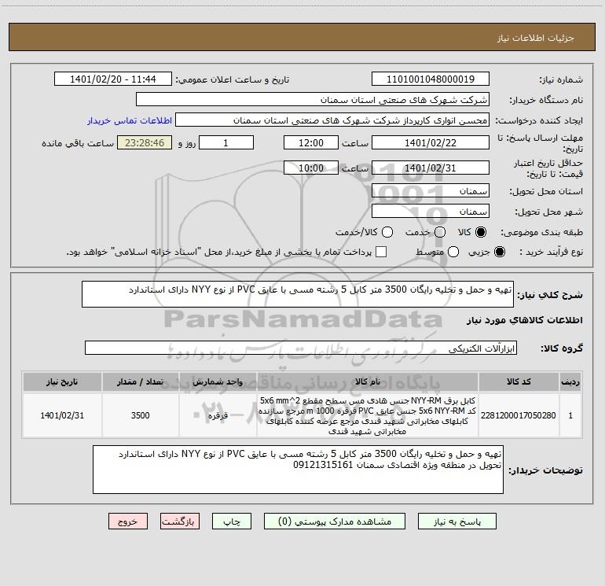Viewport: 605px width, 586px height.
Task: Click the شماره نیاز field 1101001048000019
Action: coord(431,79)
